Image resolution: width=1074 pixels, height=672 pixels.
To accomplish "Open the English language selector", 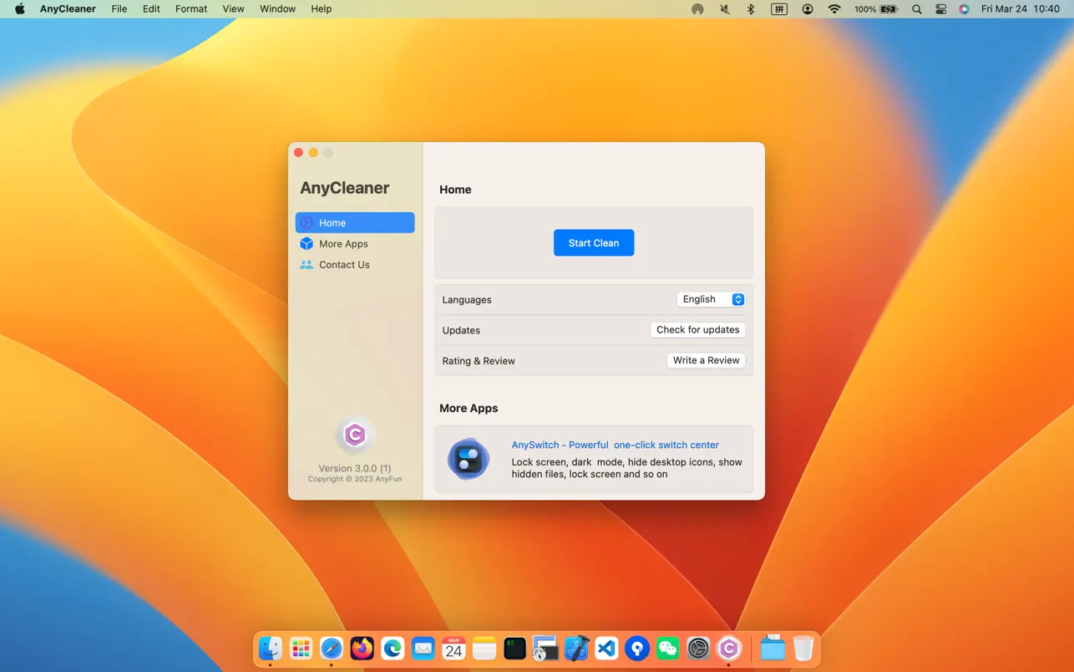I will (711, 298).
